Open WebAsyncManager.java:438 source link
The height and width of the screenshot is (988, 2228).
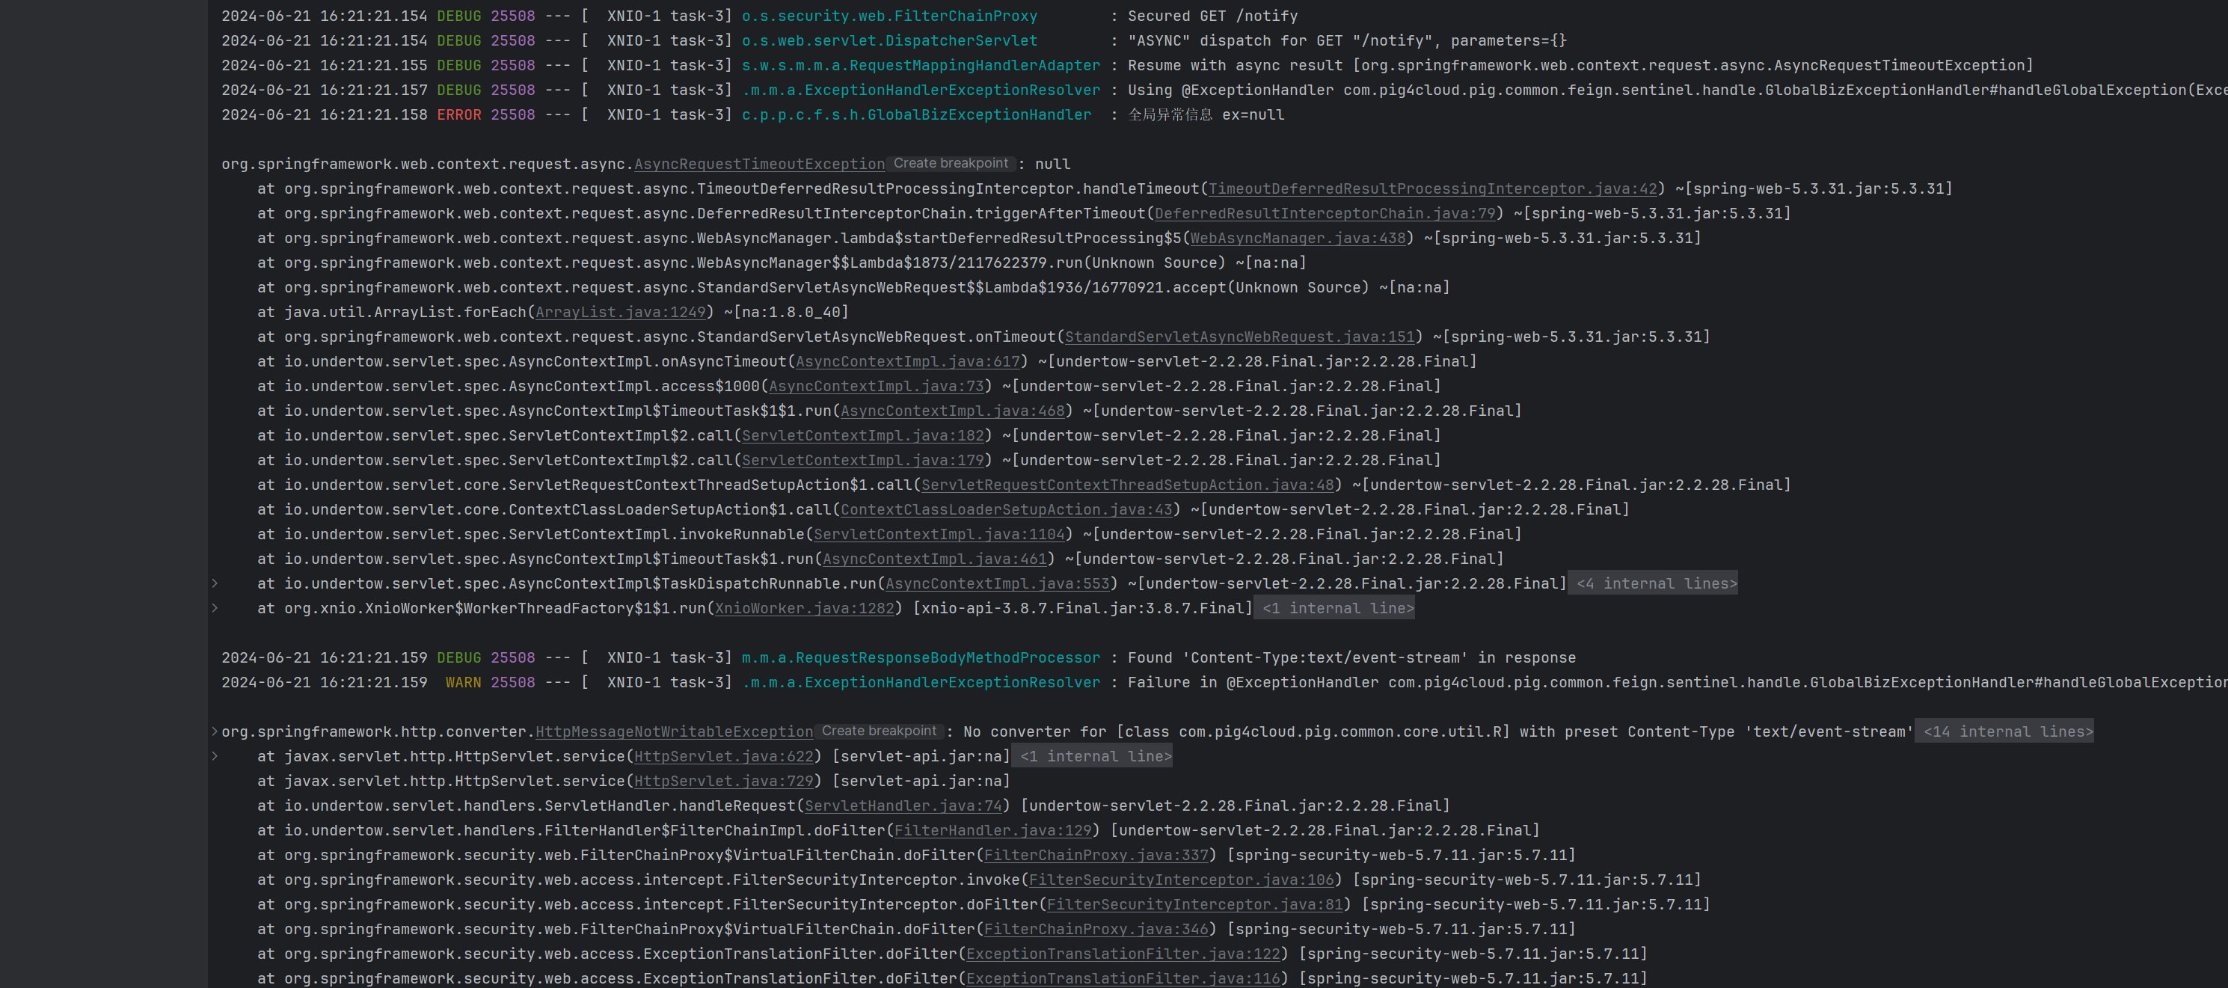click(1298, 238)
